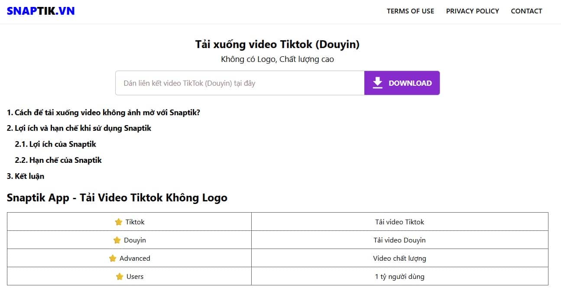Screen dimensions: 561x291
Task: Go to subsection 2.1 Lợi ích của Snaptik
Action: tap(55, 144)
